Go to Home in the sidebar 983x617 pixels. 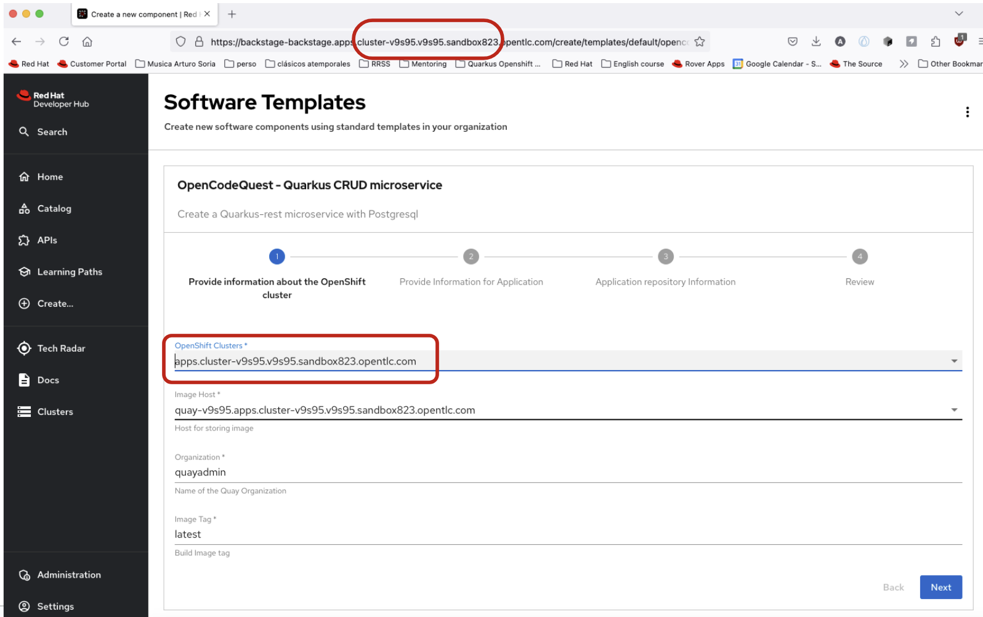coord(50,177)
